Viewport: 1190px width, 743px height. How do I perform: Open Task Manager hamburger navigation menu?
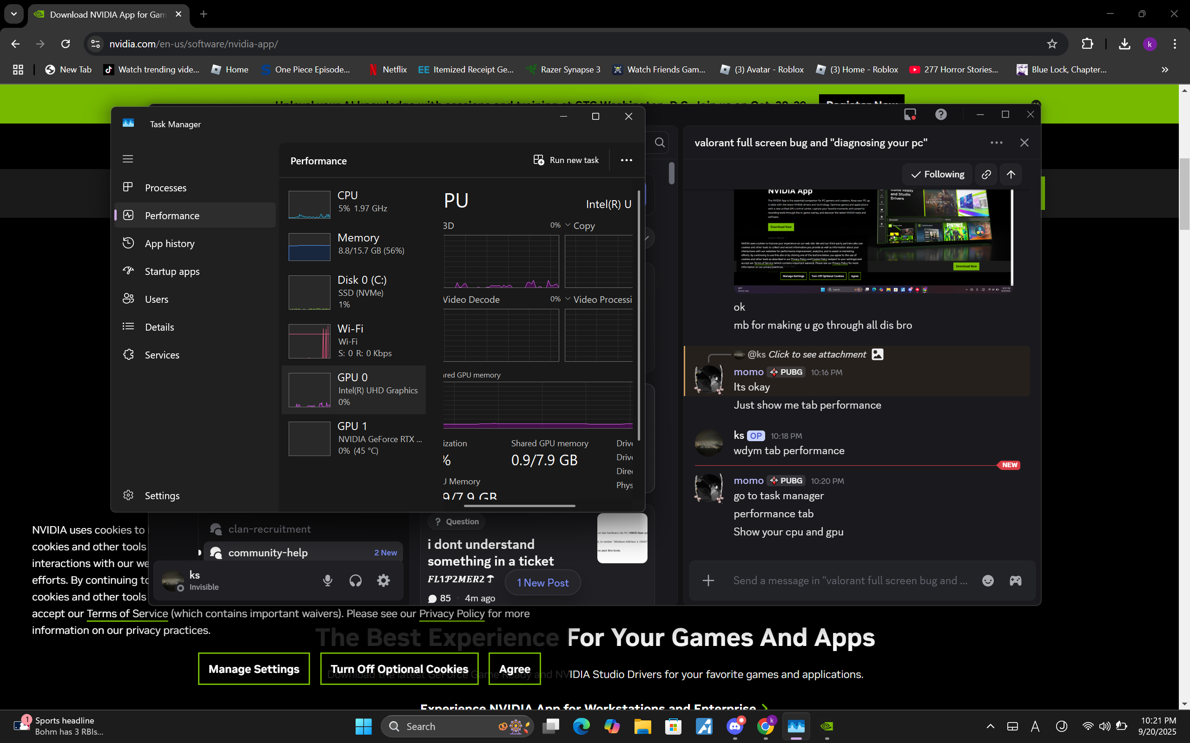tap(128, 159)
